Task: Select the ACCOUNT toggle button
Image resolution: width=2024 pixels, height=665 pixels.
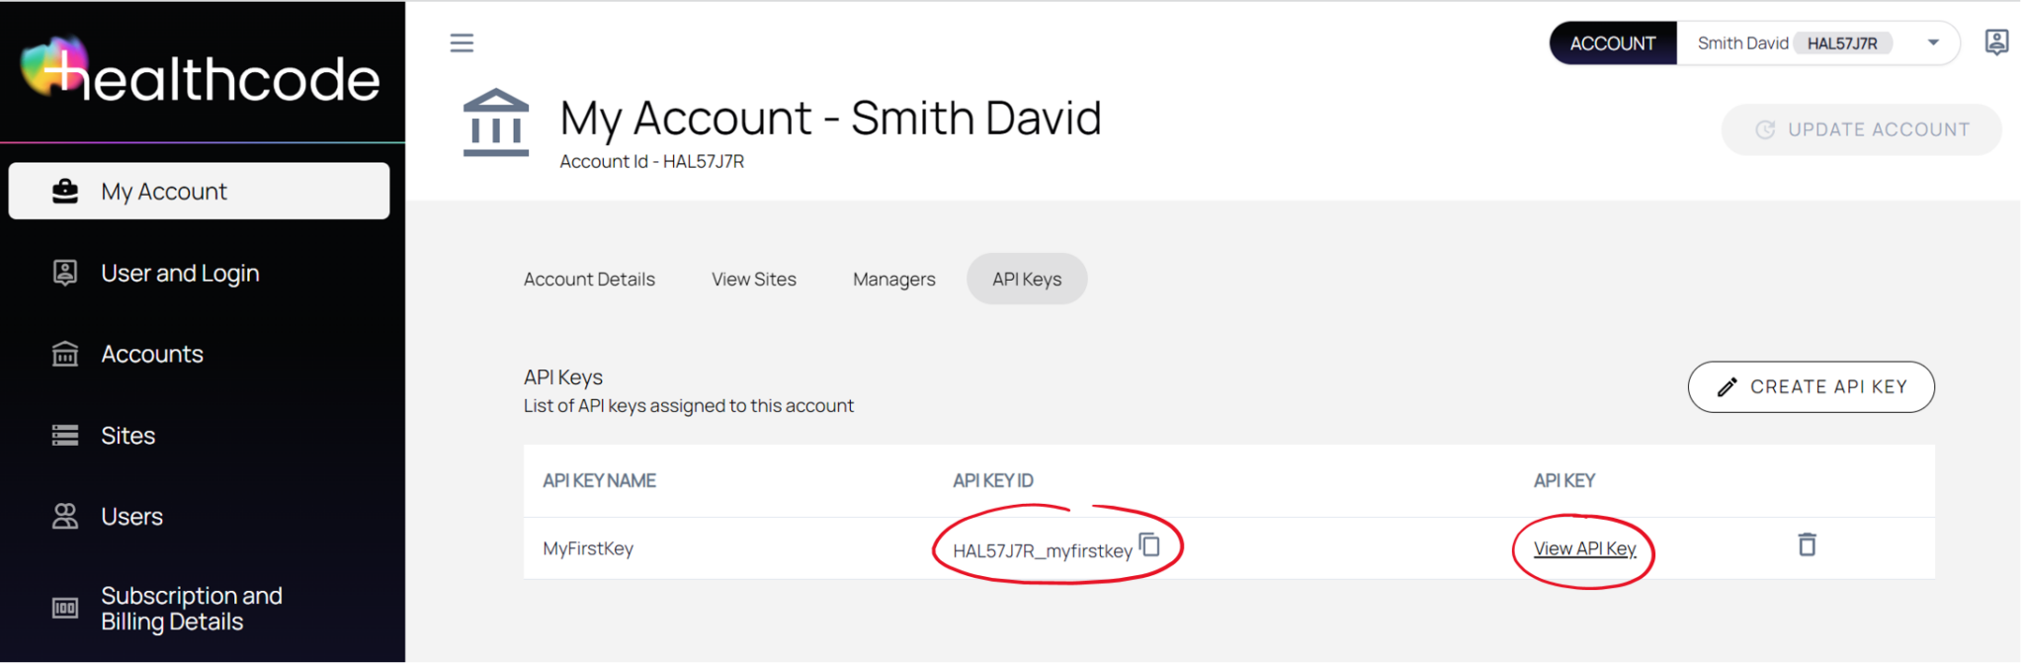Action: tap(1612, 42)
